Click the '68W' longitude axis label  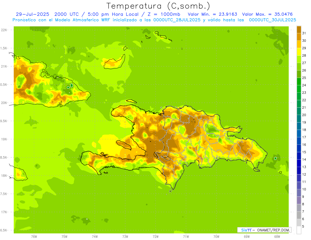(x=277, y=237)
